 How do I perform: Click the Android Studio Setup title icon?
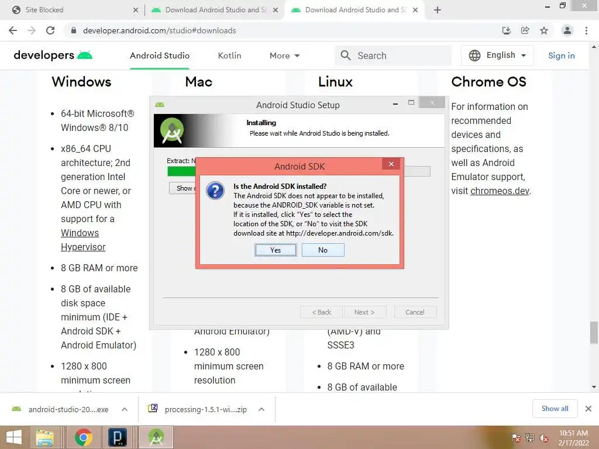pos(160,105)
